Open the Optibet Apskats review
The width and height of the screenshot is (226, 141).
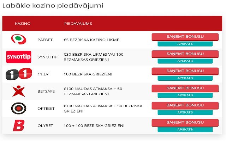click(x=185, y=112)
